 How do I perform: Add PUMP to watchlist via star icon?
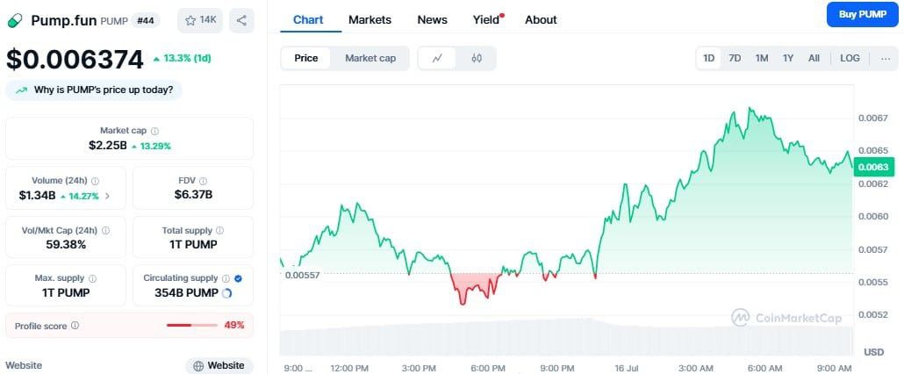[200, 20]
